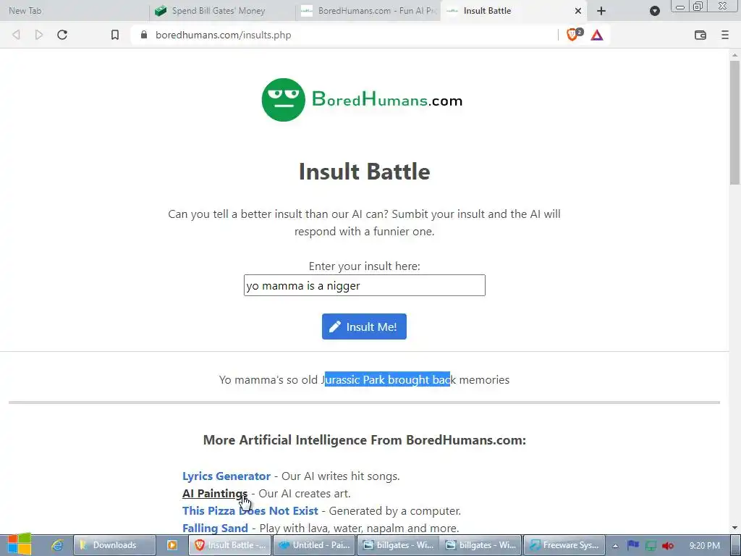Open the AI Paintings link
Screen dimensions: 741x556
click(x=215, y=493)
